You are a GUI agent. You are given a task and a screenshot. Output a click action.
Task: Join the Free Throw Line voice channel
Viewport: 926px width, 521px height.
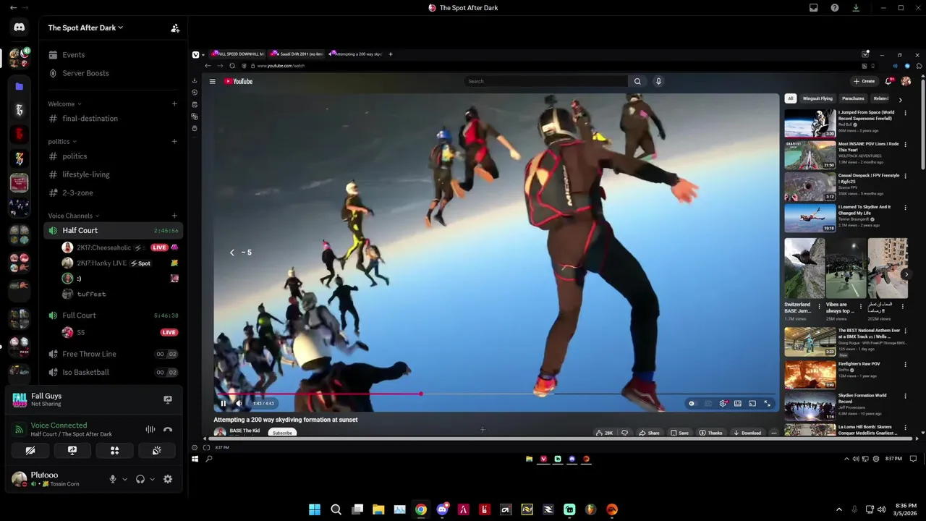click(x=113, y=354)
